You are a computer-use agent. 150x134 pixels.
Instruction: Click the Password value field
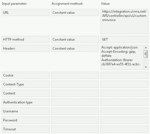124,120
